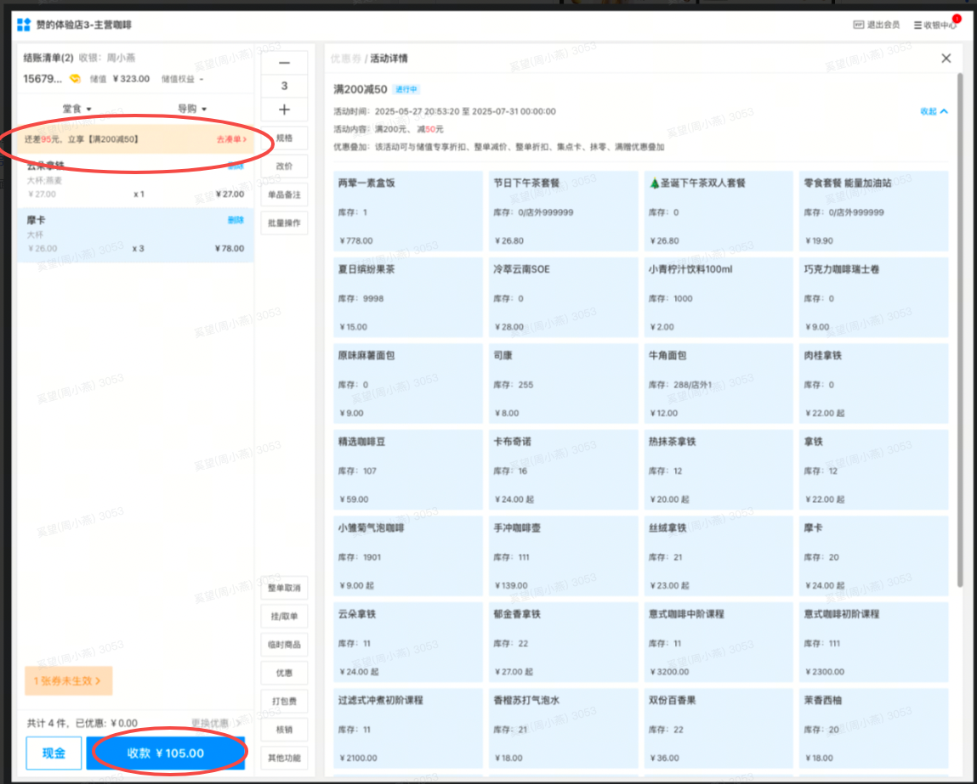This screenshot has width=977, height=784.
Task: Open the 导购 dropdown
Action: point(191,109)
